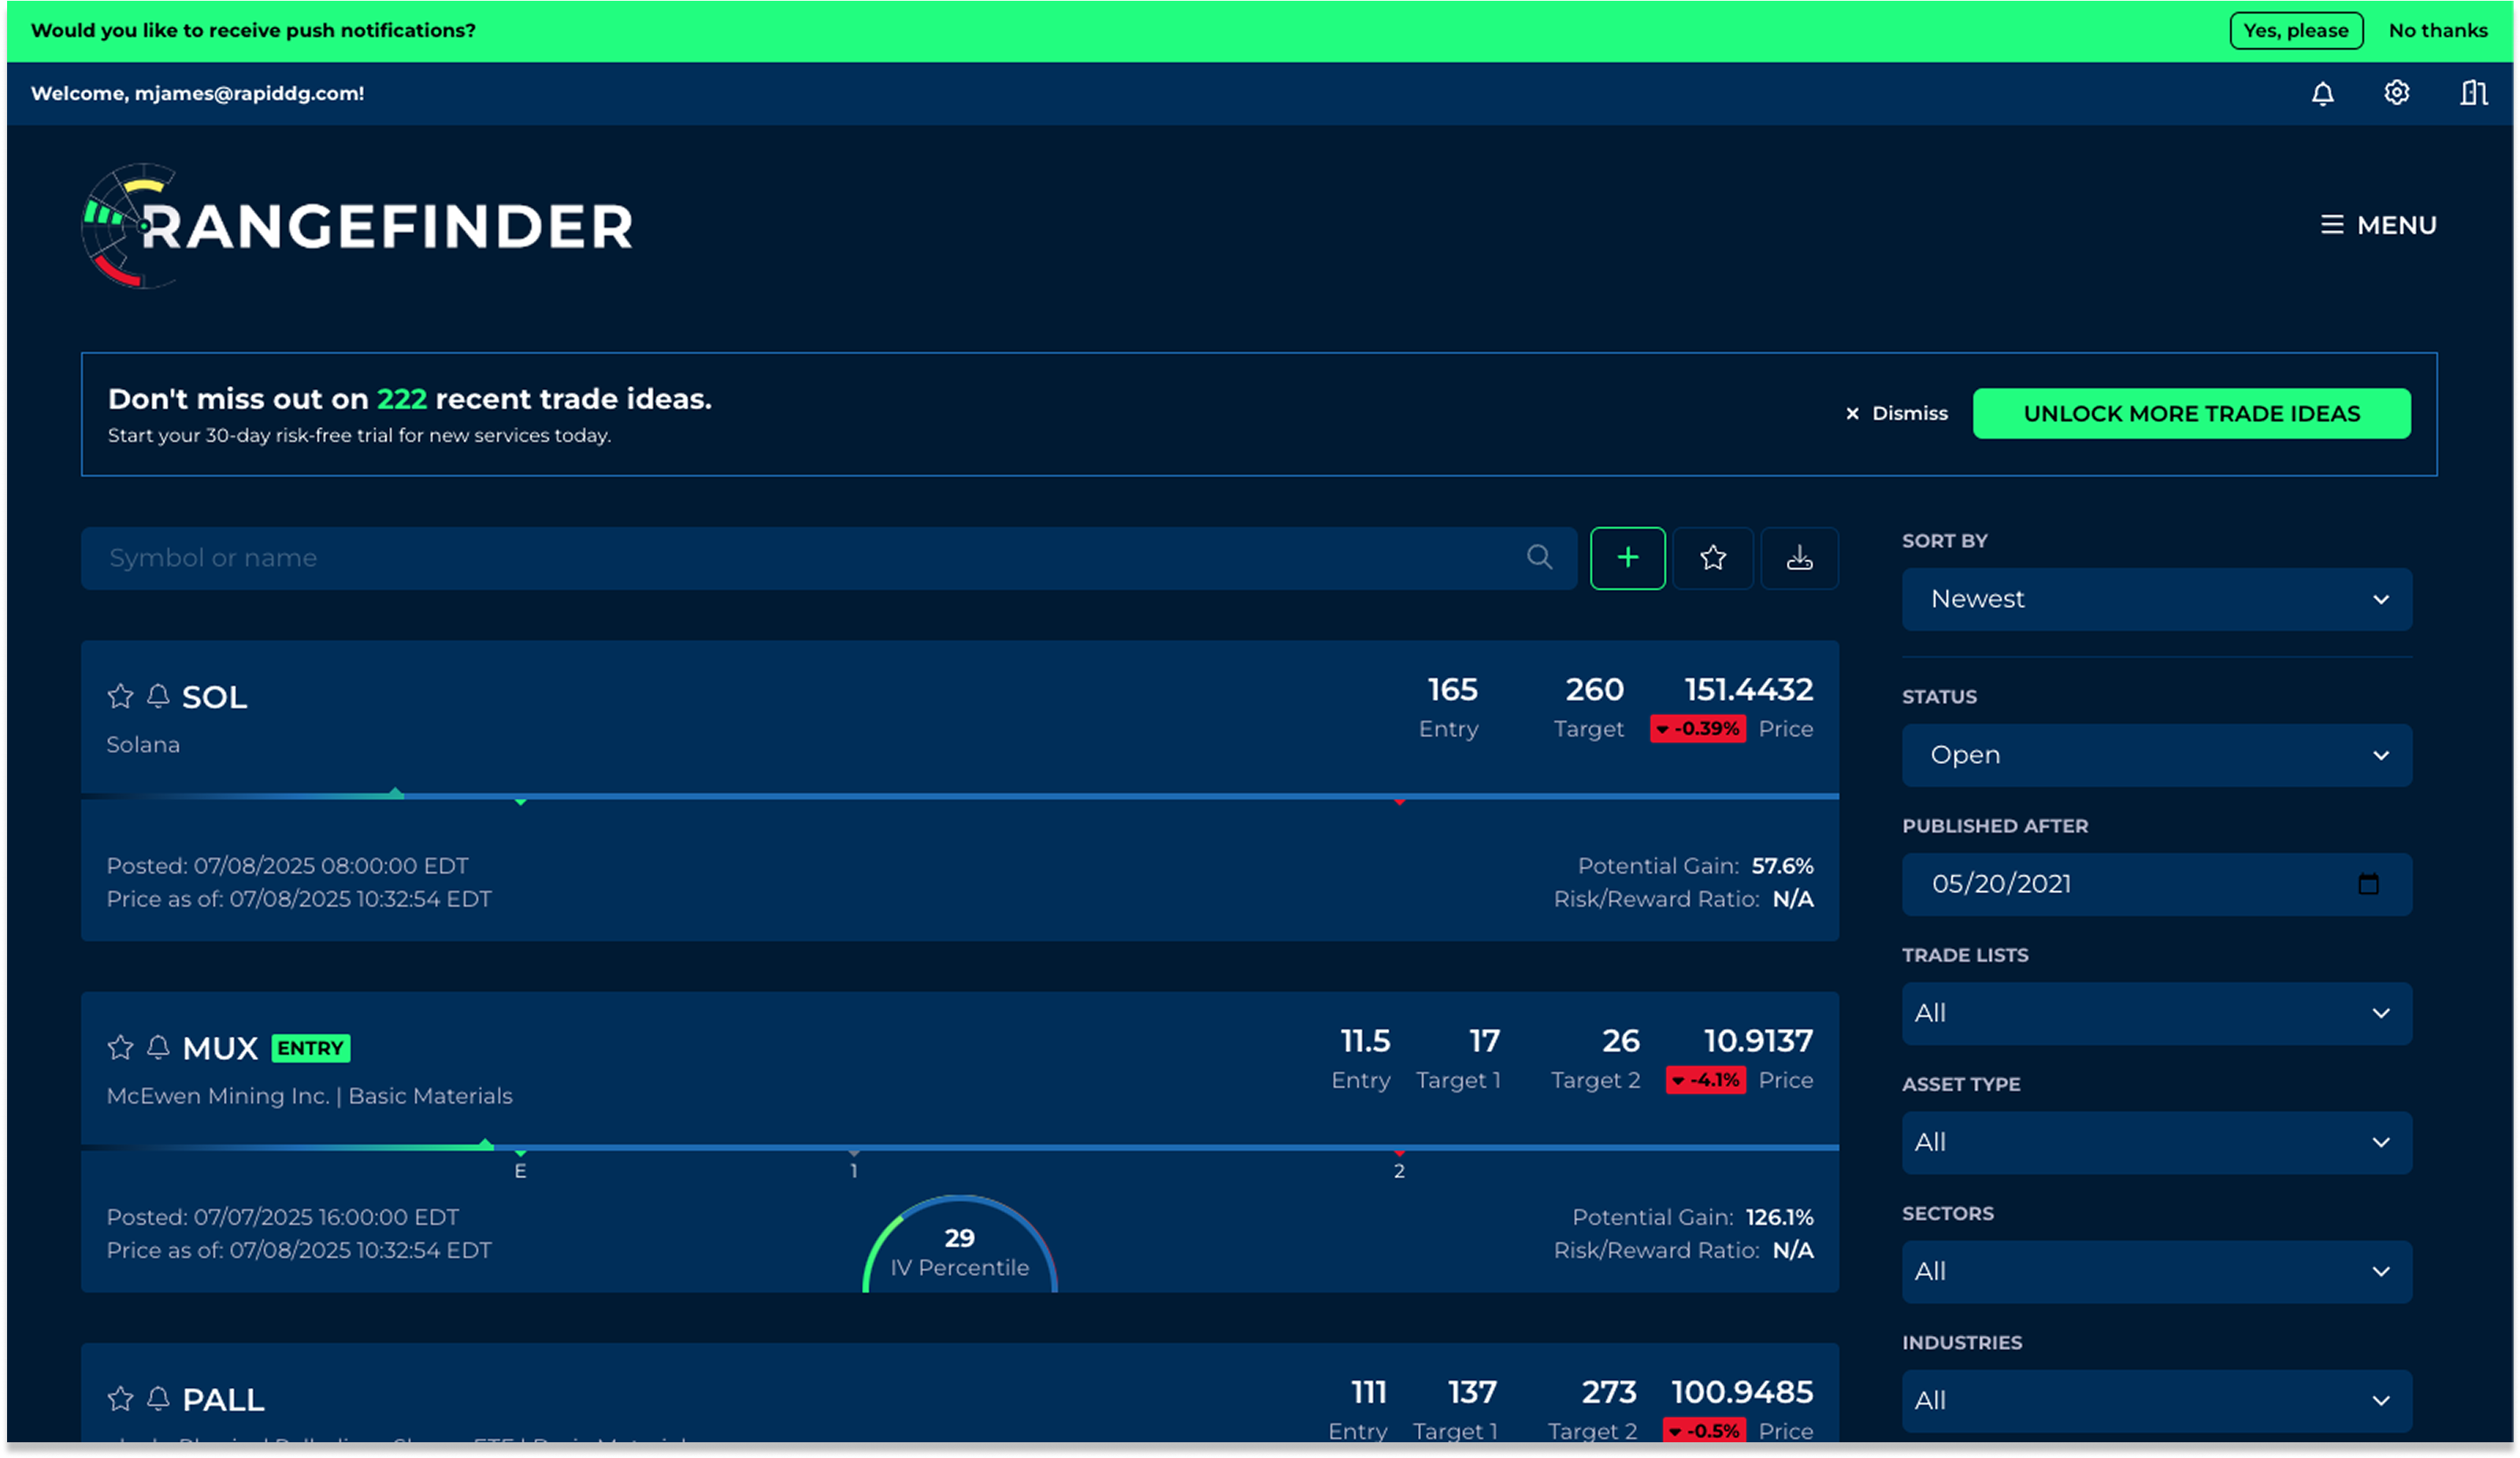Click the logout door icon
2520x1458 pixels.
pyautogui.click(x=2473, y=93)
